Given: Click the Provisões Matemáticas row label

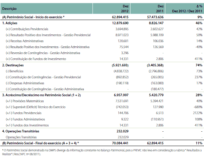Looking at the screenshot, I should coord(25,101).
